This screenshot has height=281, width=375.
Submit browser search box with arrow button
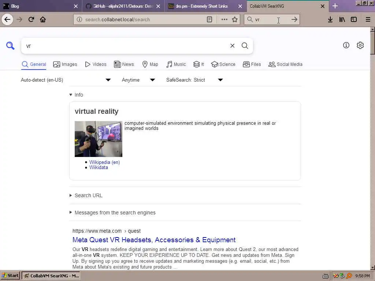(x=294, y=19)
